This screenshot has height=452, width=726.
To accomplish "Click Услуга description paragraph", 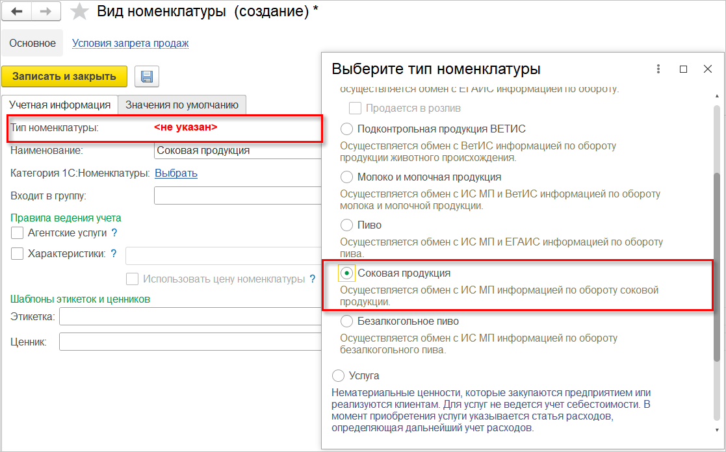I will 491,410.
